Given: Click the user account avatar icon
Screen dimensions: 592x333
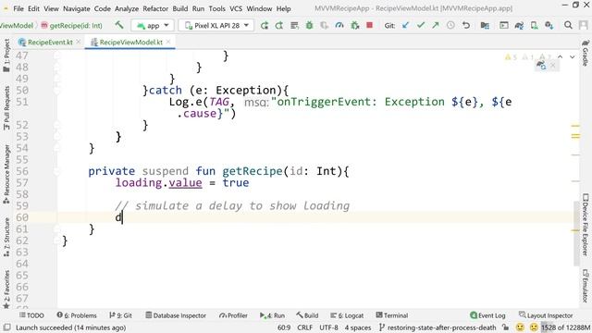Looking at the screenshot, I should click(x=584, y=25).
